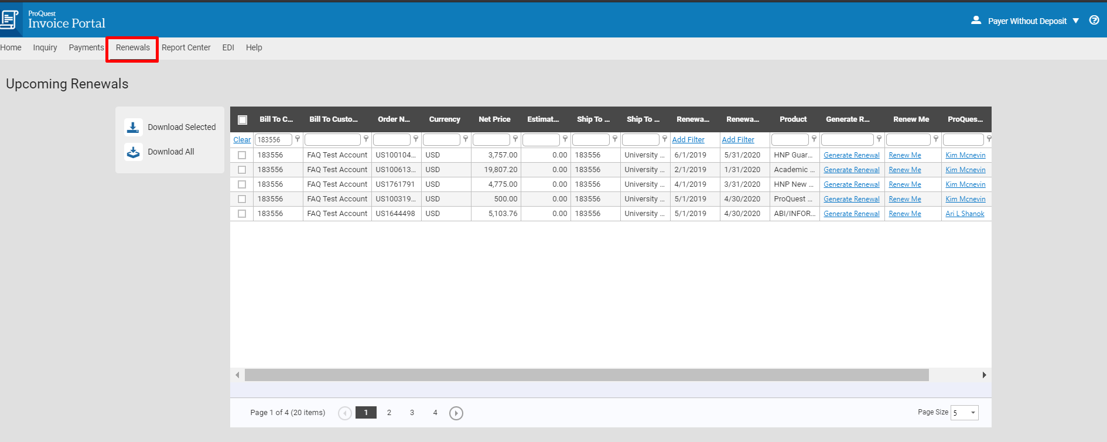Open the Payments menu item
Screen dimensions: 1107x442
coord(86,47)
